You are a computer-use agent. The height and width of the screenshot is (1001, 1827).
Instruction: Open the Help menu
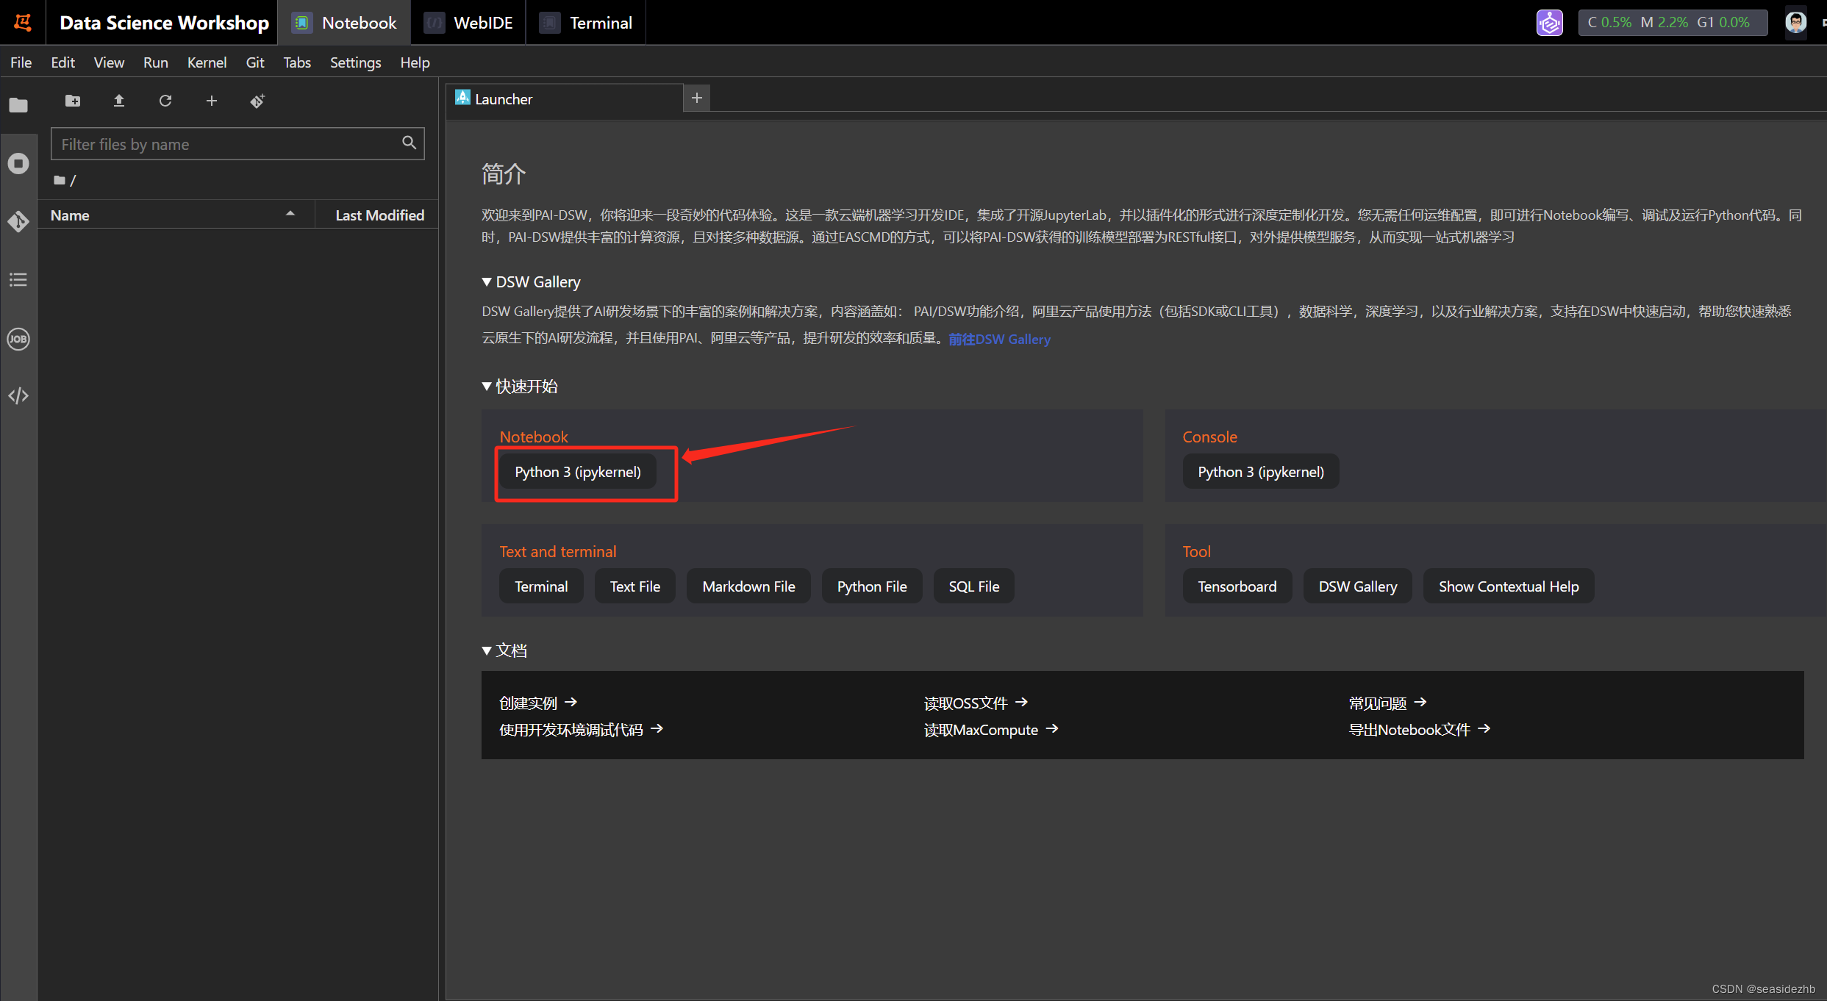click(x=415, y=62)
